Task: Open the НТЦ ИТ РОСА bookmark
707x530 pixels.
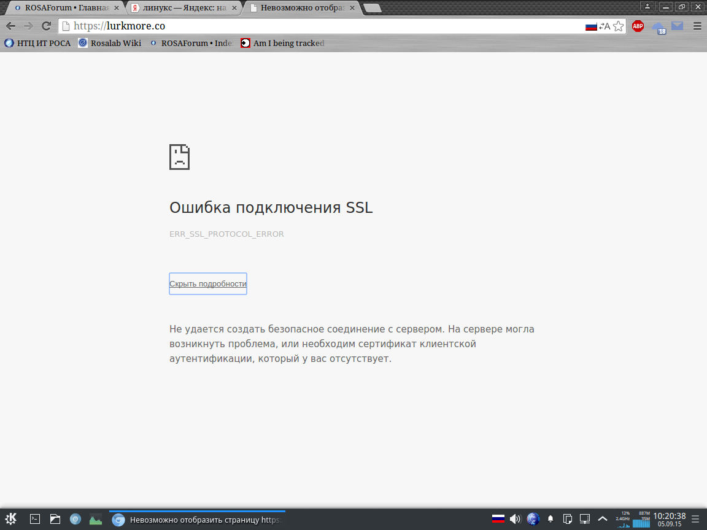Action: point(37,44)
